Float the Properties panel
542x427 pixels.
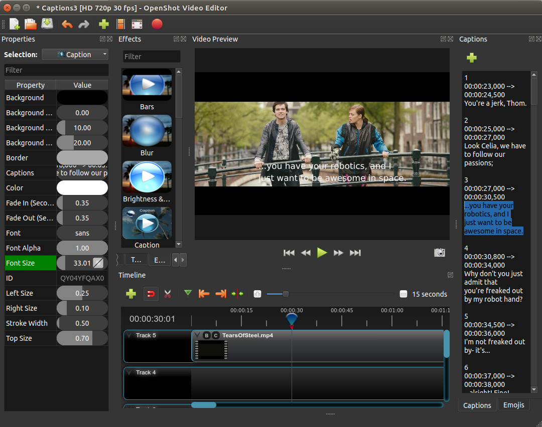(102, 39)
